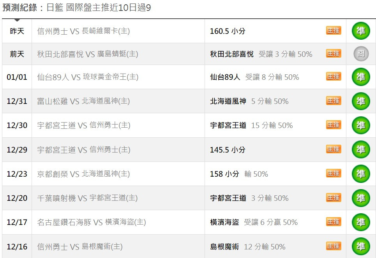This screenshot has width=376, height=258.
Task: Click the grey 閉 icon in the 前天 row
Action: (361, 53)
